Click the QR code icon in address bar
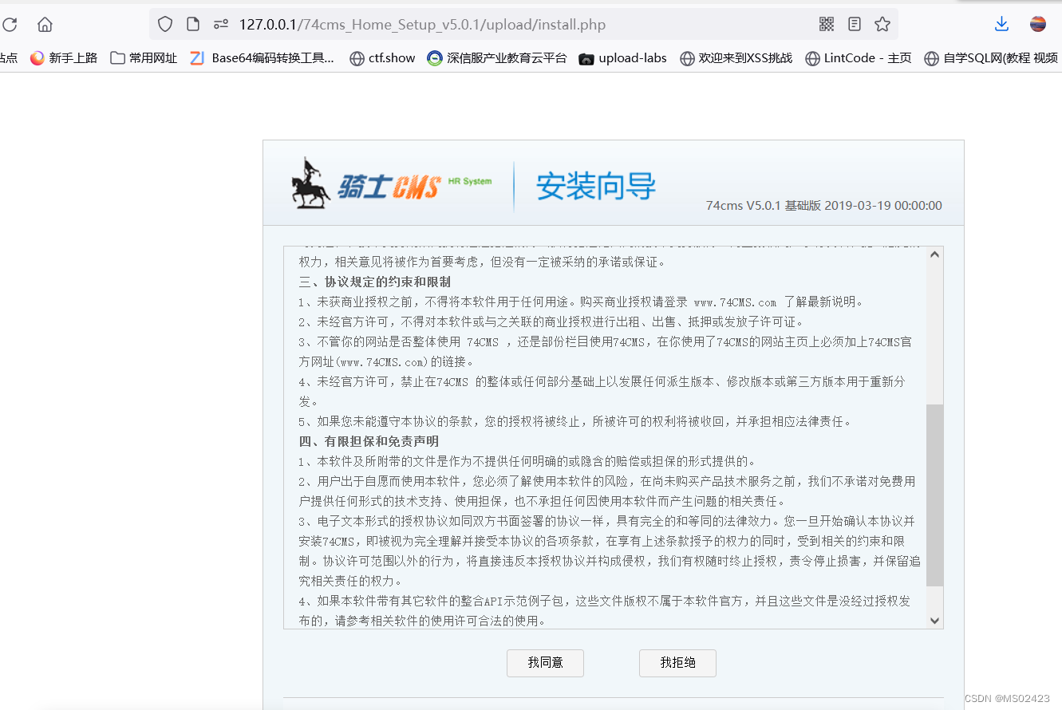This screenshot has width=1062, height=710. tap(826, 24)
